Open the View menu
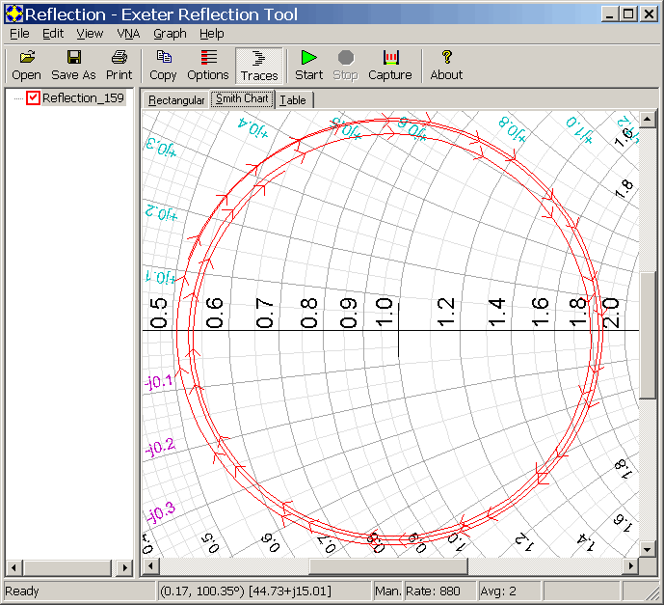The height and width of the screenshot is (605, 664). [90, 34]
